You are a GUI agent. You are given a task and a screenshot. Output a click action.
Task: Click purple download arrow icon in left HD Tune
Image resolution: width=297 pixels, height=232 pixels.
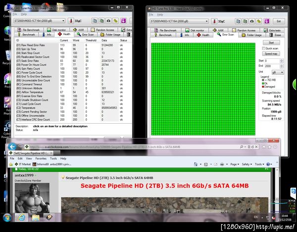click(123, 21)
